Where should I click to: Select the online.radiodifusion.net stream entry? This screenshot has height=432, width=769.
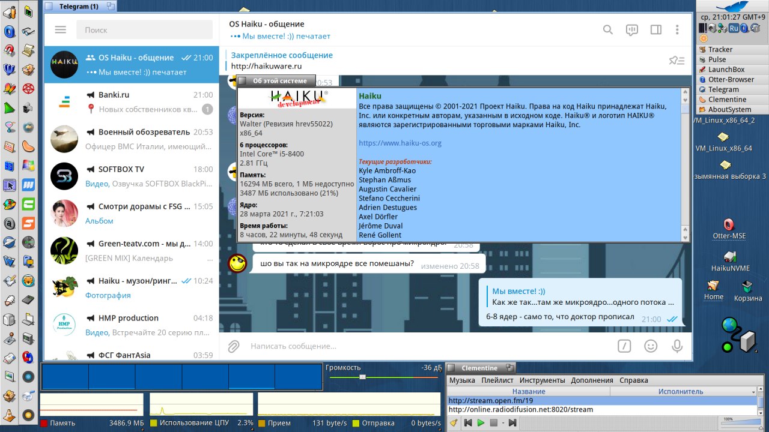pyautogui.click(x=602, y=409)
